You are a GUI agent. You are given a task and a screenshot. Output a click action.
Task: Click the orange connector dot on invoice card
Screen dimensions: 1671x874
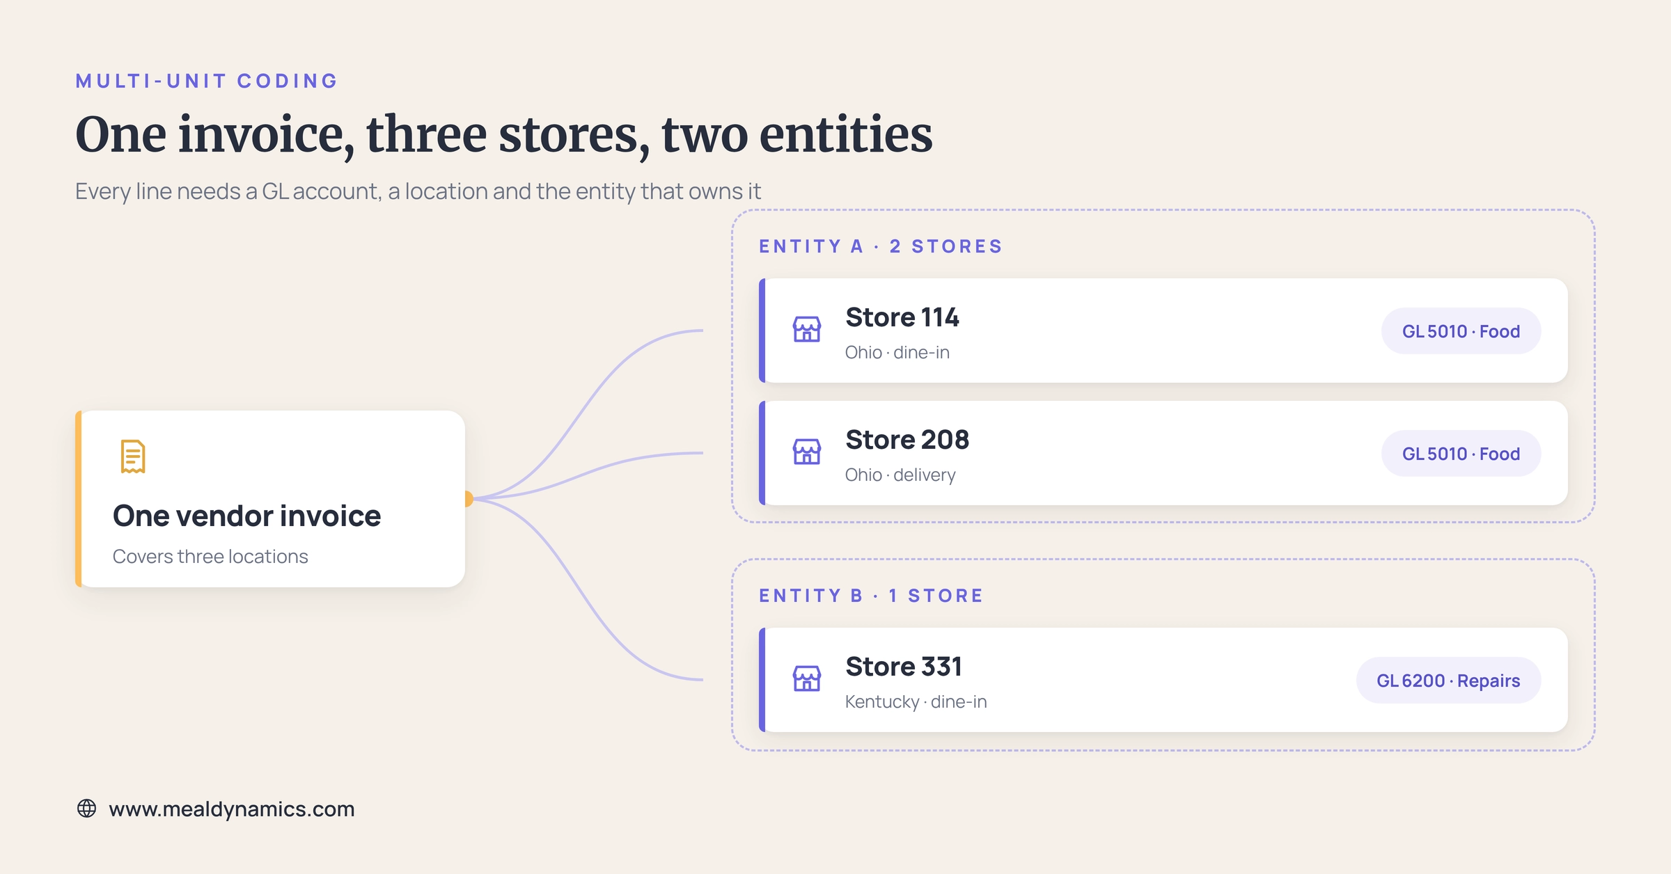pos(468,499)
